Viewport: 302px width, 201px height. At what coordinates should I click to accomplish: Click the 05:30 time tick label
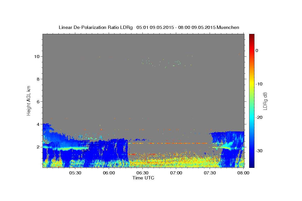75,173
